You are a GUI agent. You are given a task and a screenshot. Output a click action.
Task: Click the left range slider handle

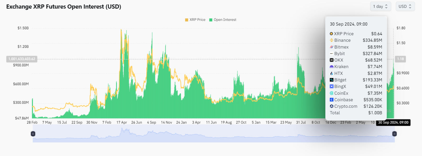(33, 134)
